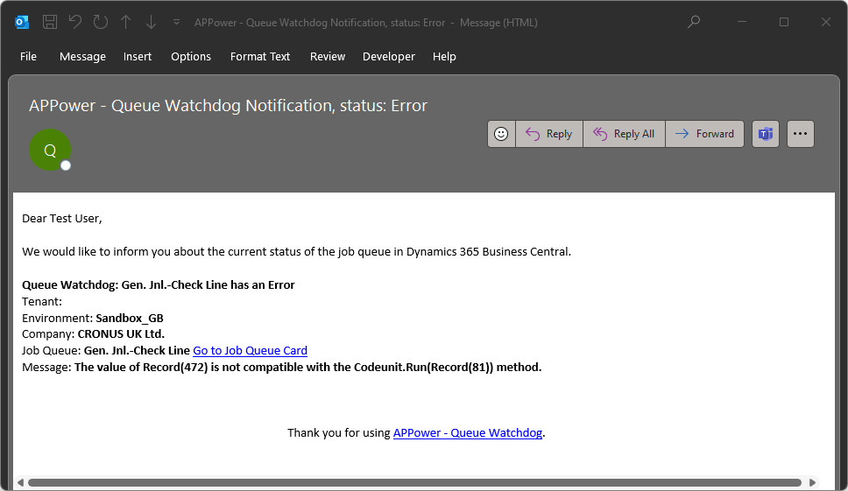The image size is (848, 491).
Task: Open the File menu
Action: 28,56
